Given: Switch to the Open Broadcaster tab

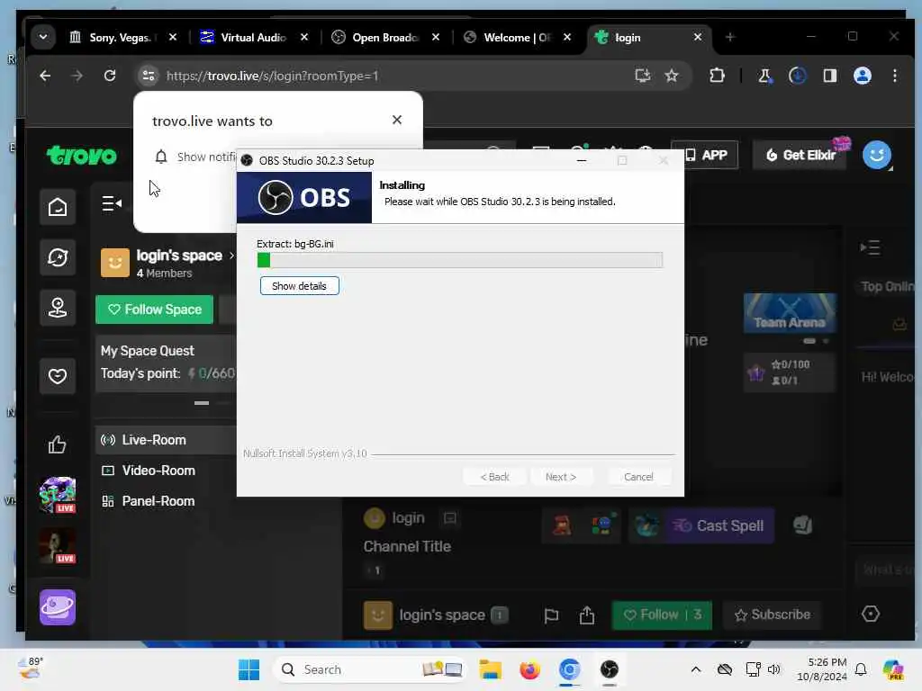Looking at the screenshot, I should [385, 38].
